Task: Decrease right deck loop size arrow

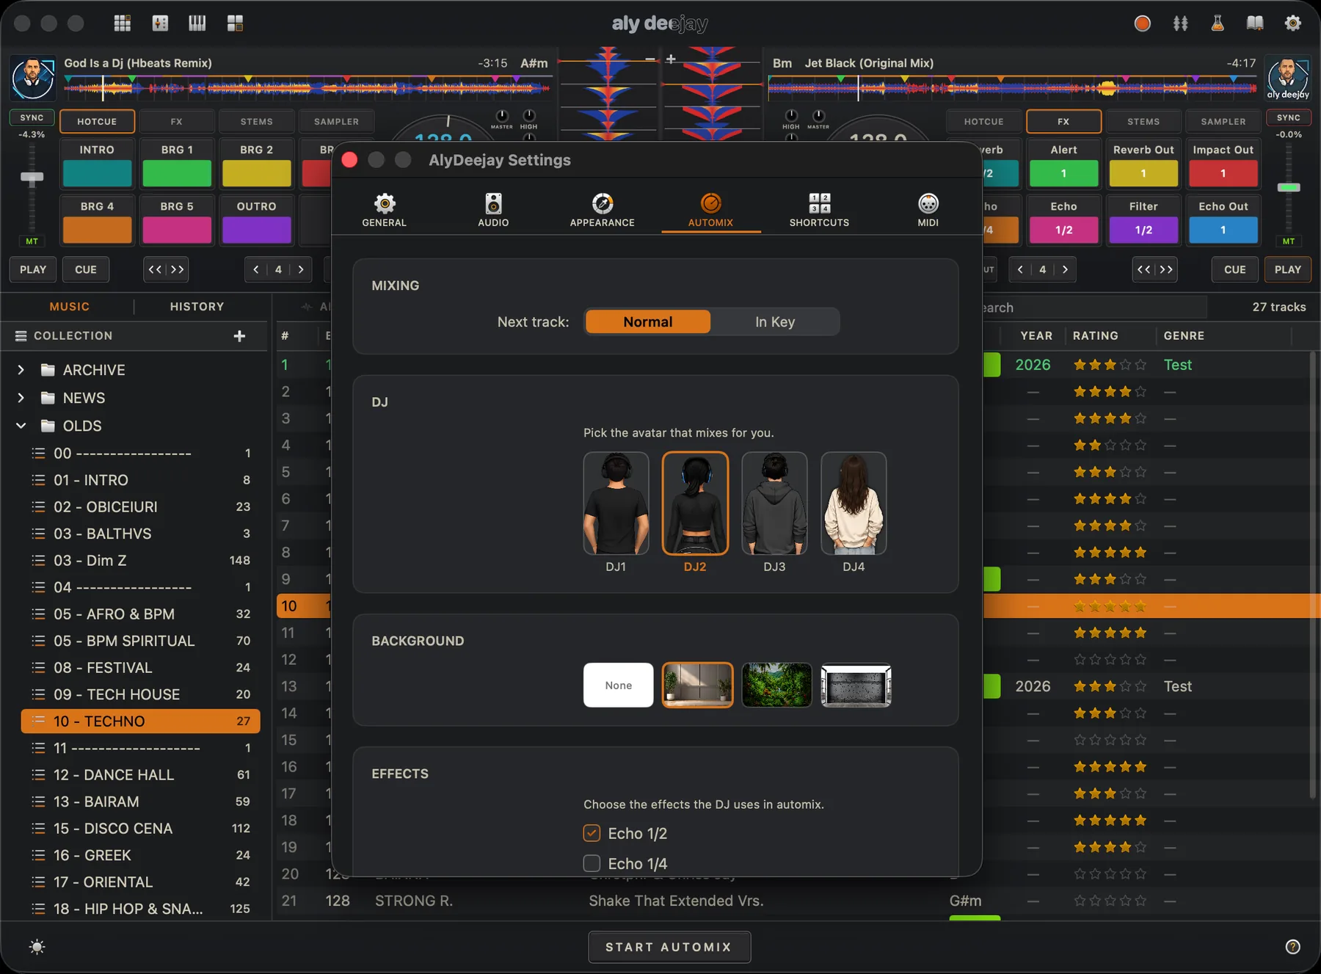Action: coord(1020,269)
